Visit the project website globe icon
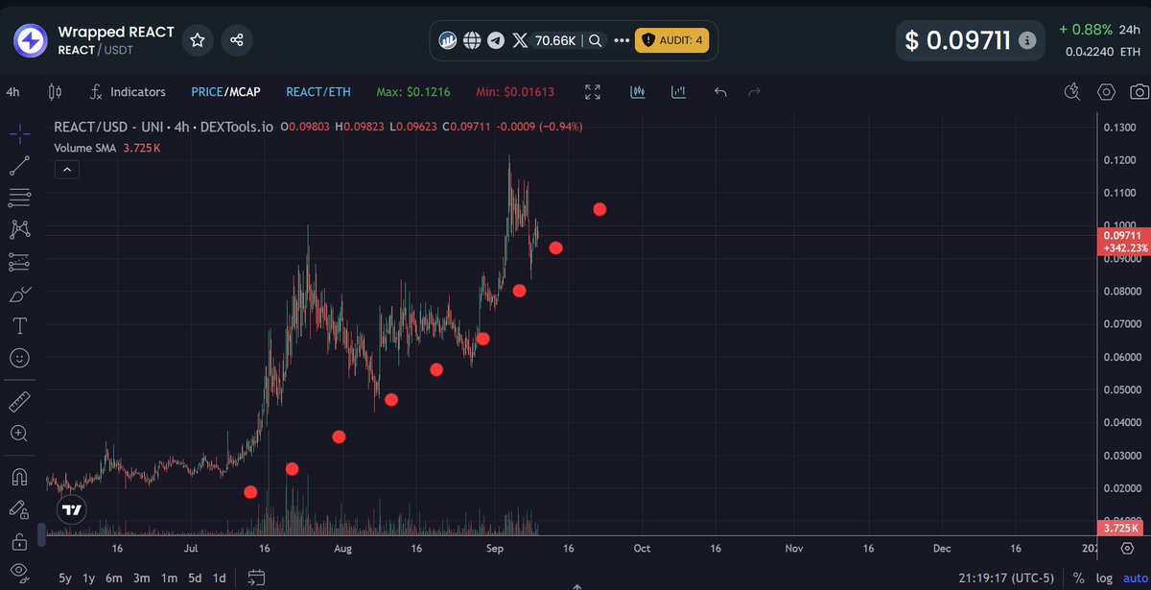This screenshot has width=1151, height=590. pyautogui.click(x=471, y=40)
